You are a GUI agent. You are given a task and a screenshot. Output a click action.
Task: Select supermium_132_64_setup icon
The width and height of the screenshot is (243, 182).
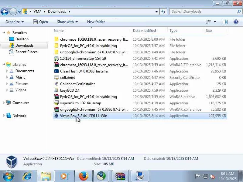point(56,103)
